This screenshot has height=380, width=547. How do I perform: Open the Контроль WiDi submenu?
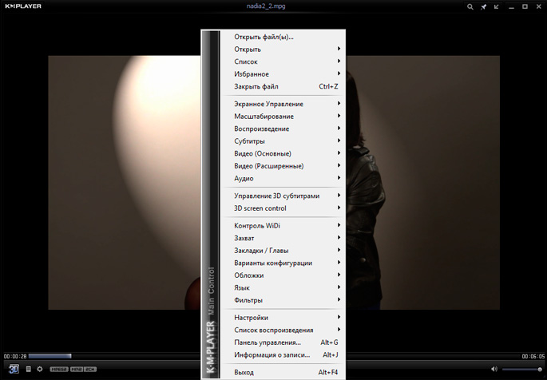(x=283, y=226)
